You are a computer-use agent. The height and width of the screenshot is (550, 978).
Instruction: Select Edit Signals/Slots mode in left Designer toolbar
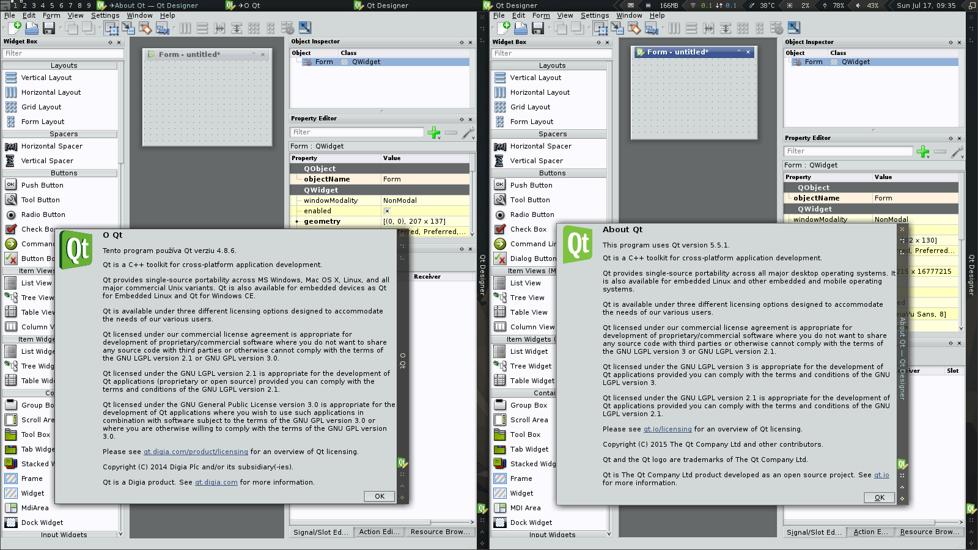tap(128, 28)
